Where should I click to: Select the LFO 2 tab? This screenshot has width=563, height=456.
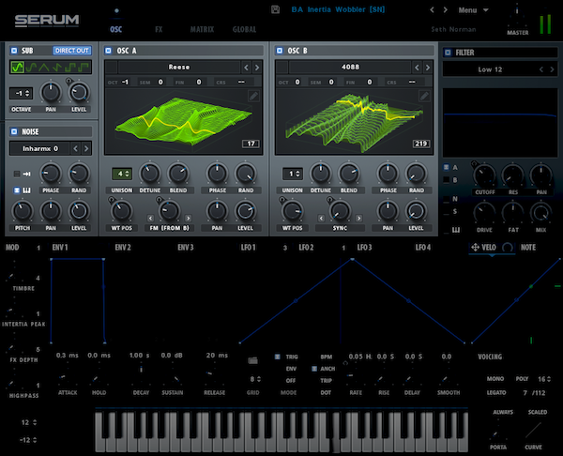tap(306, 248)
